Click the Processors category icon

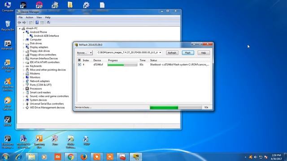(27, 89)
